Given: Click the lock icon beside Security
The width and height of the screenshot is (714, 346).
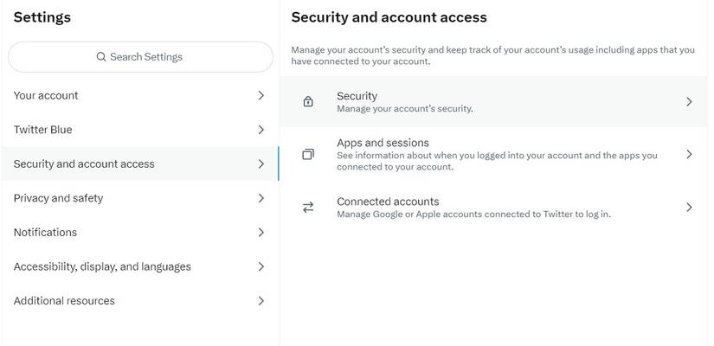Looking at the screenshot, I should pos(308,101).
